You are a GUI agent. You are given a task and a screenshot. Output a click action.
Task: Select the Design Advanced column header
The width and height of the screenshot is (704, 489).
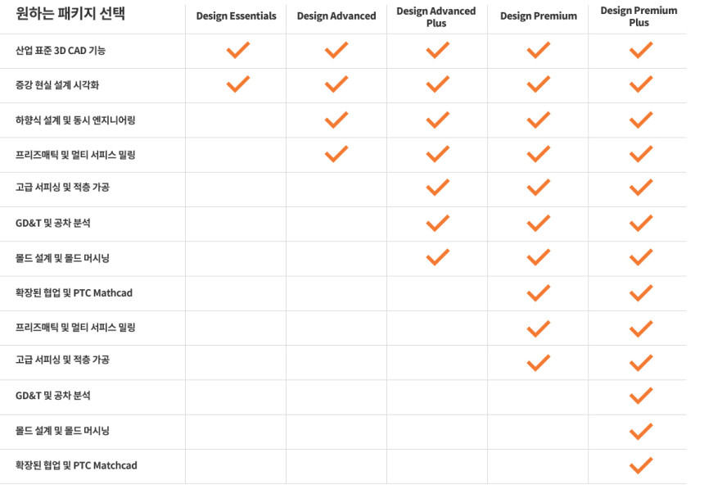tap(336, 16)
